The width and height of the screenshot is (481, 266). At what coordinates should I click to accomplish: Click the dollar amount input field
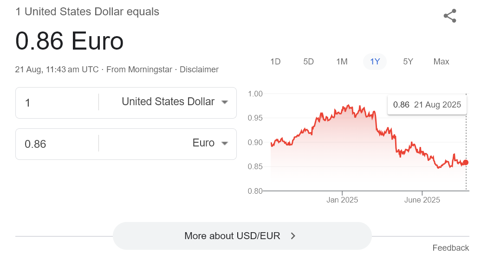coord(56,102)
